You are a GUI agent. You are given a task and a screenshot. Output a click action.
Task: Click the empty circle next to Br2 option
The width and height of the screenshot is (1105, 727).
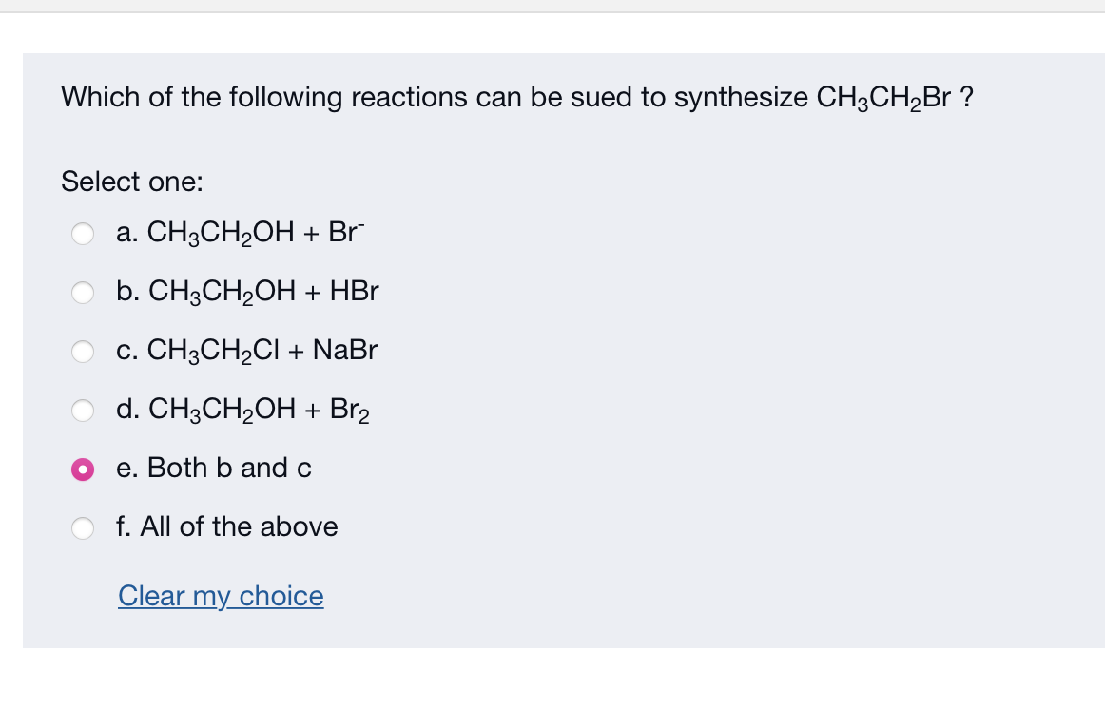(83, 410)
